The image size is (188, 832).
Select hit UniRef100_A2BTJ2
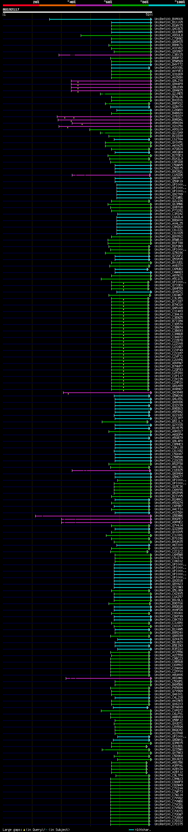[169, 772]
